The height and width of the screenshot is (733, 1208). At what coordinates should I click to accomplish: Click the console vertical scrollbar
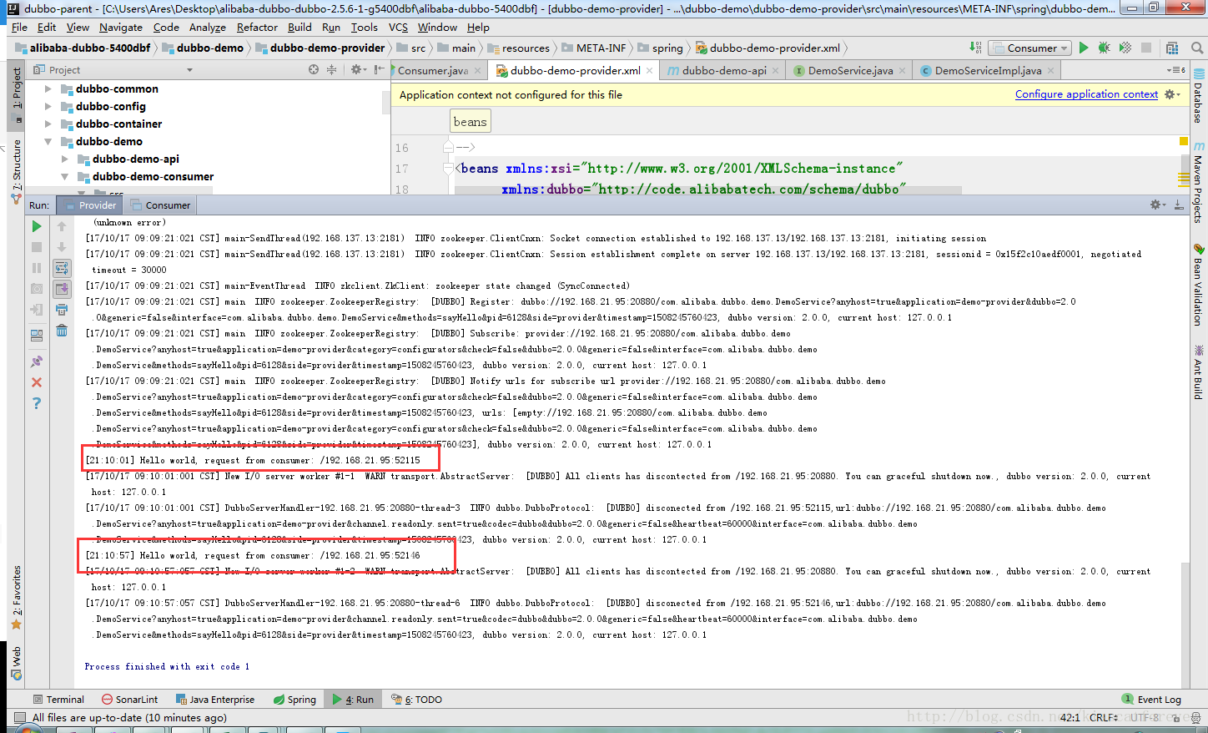(x=1185, y=626)
